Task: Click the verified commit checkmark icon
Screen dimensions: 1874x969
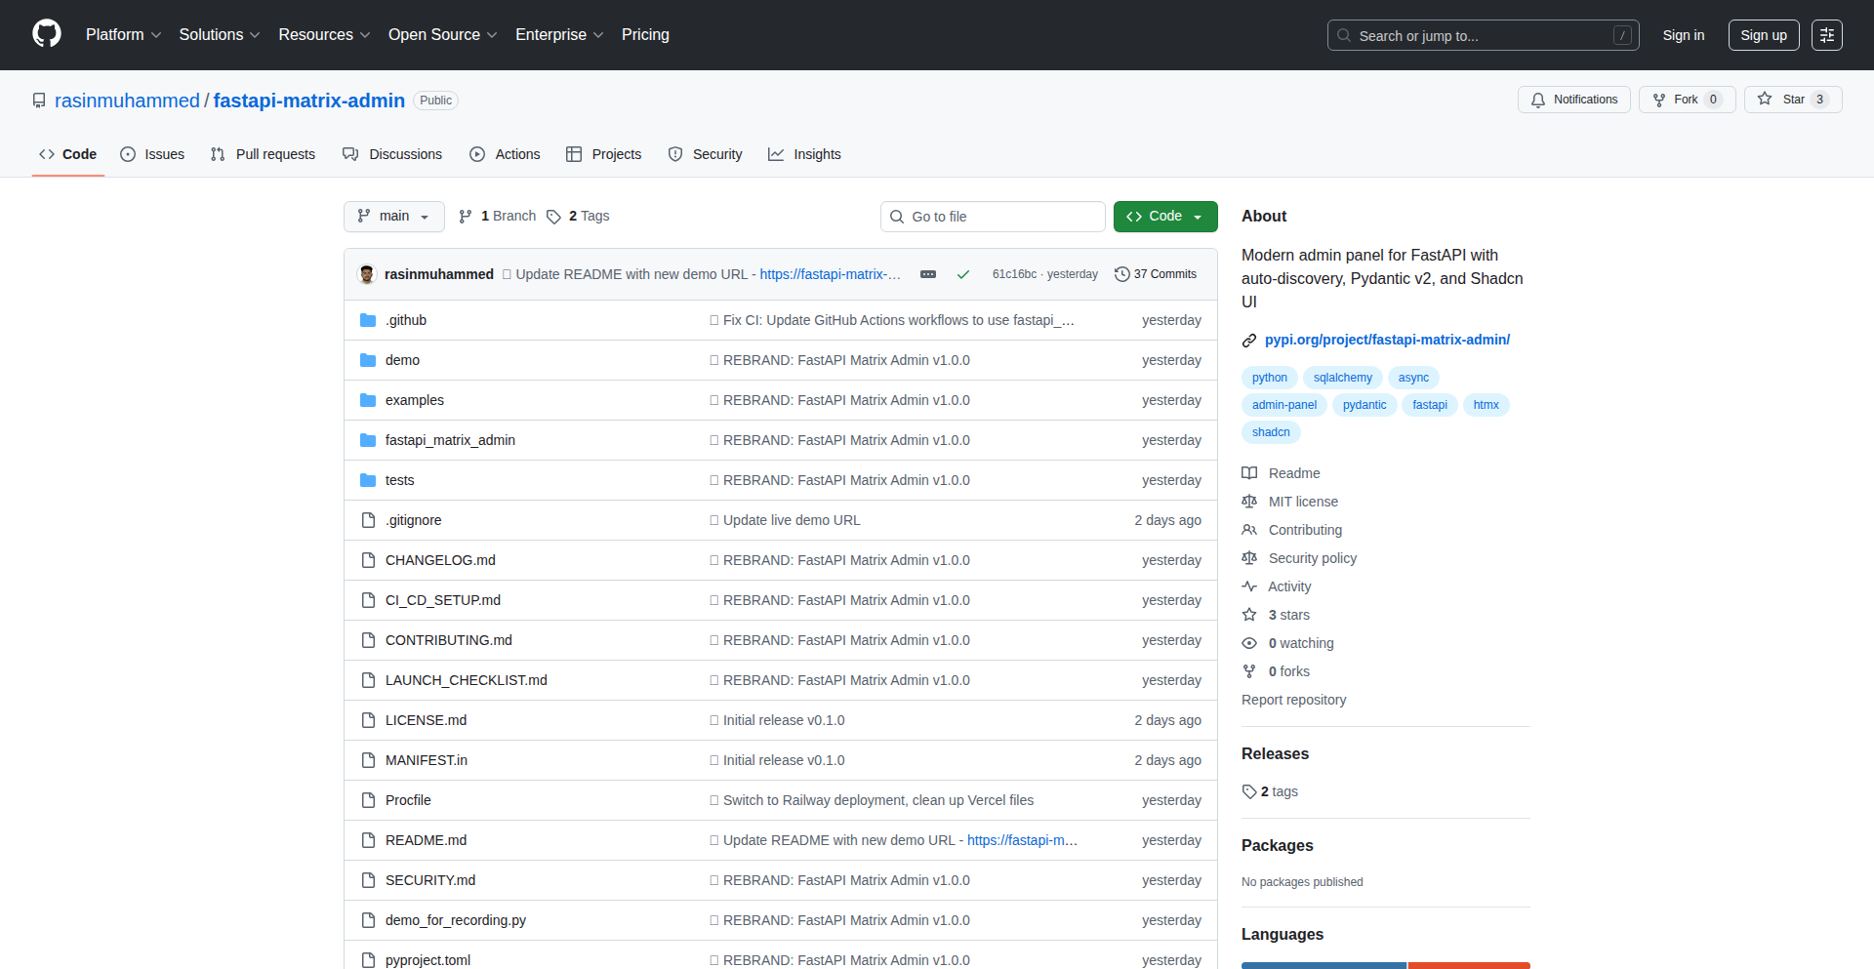Action: (963, 274)
